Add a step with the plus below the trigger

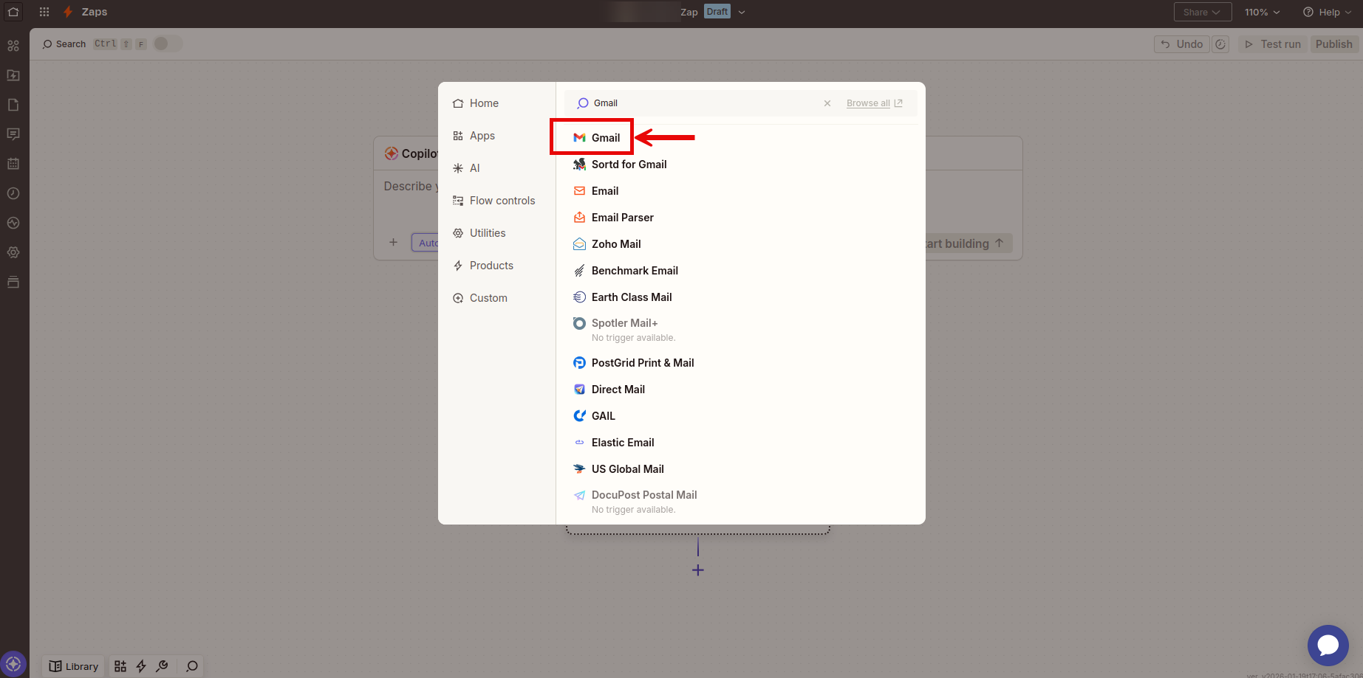[x=698, y=570]
